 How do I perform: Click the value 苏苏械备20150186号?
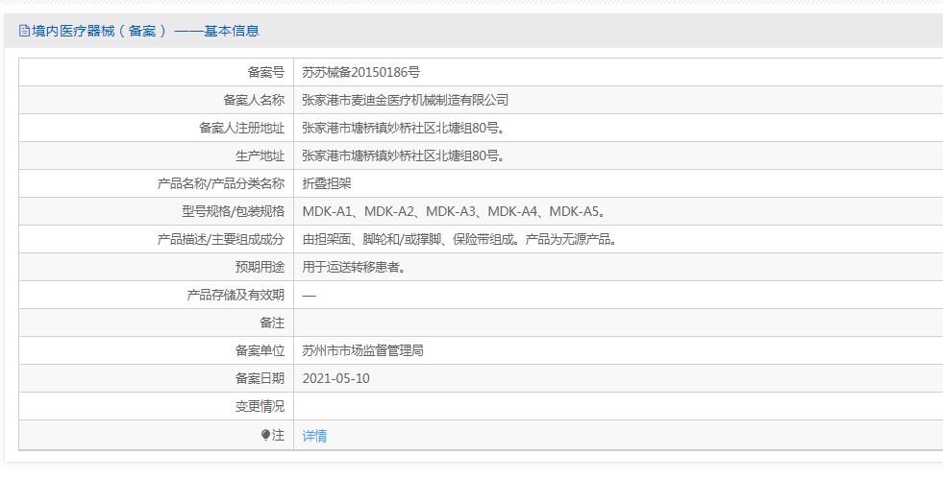[360, 72]
